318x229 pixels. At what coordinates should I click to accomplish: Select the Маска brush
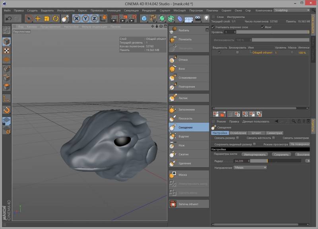(x=189, y=175)
